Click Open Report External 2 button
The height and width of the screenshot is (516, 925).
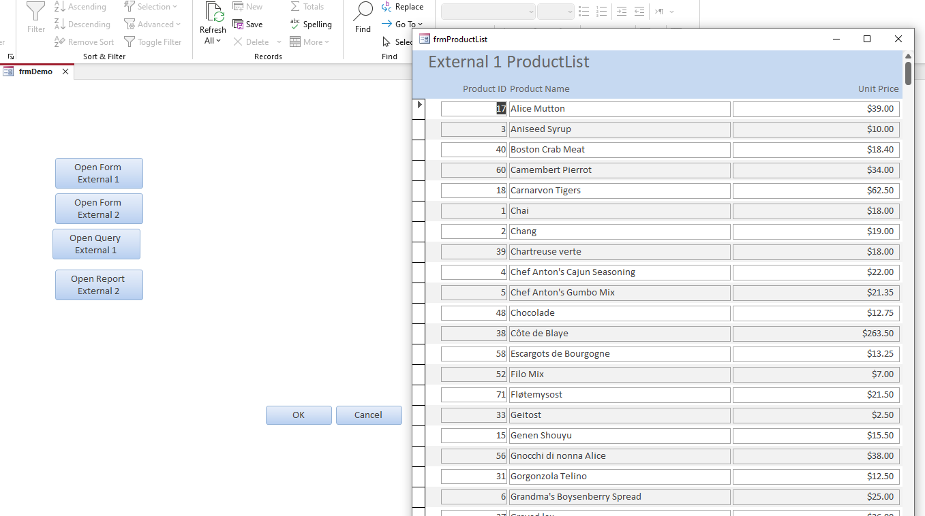(99, 285)
